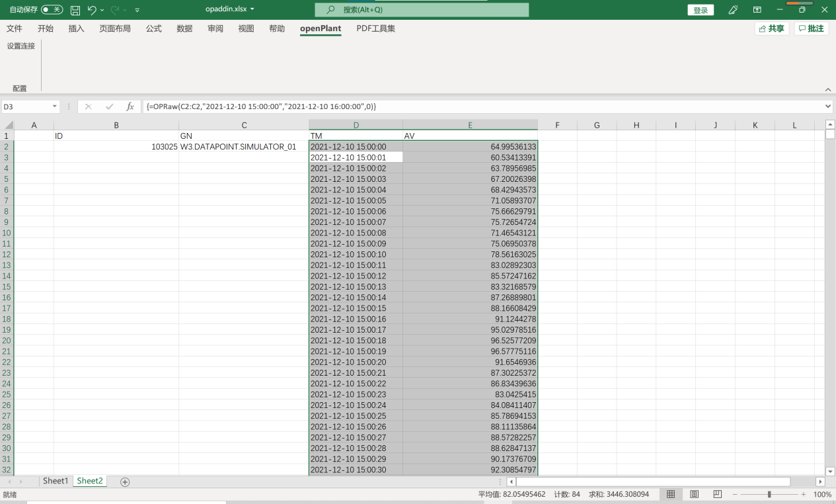Click the 设置连接 button

21,46
